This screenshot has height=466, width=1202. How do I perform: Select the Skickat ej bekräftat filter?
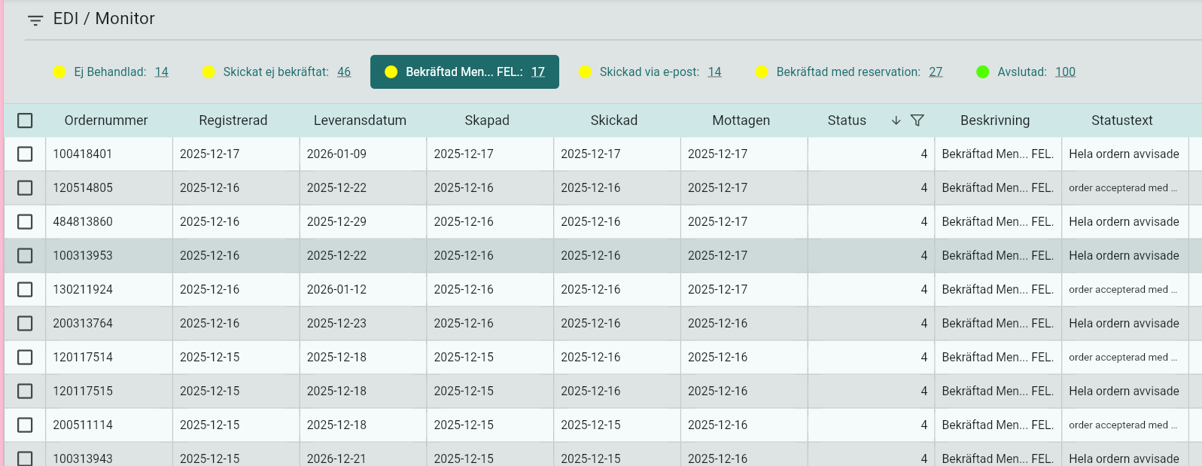click(276, 72)
